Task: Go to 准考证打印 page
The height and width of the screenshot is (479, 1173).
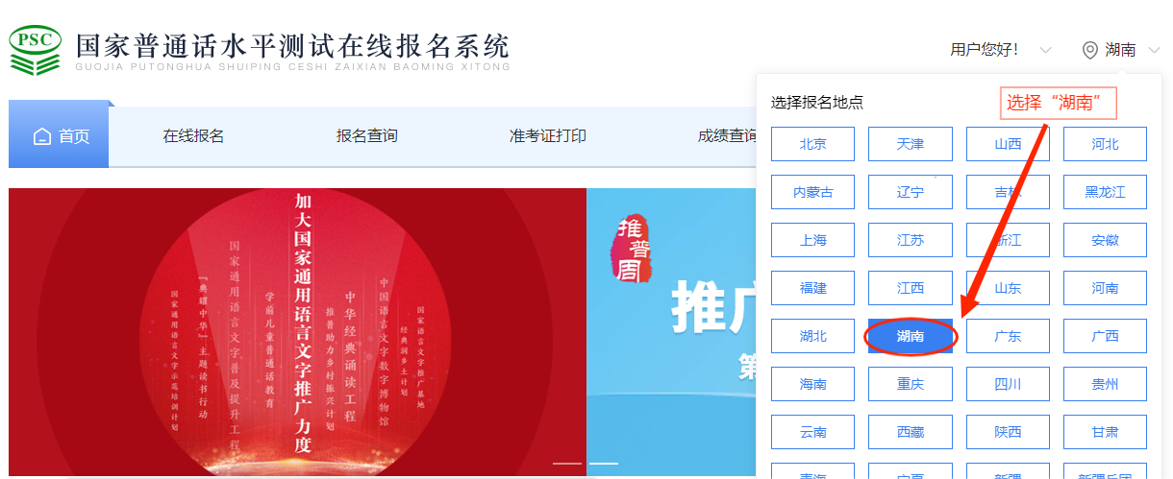Action: coord(547,136)
